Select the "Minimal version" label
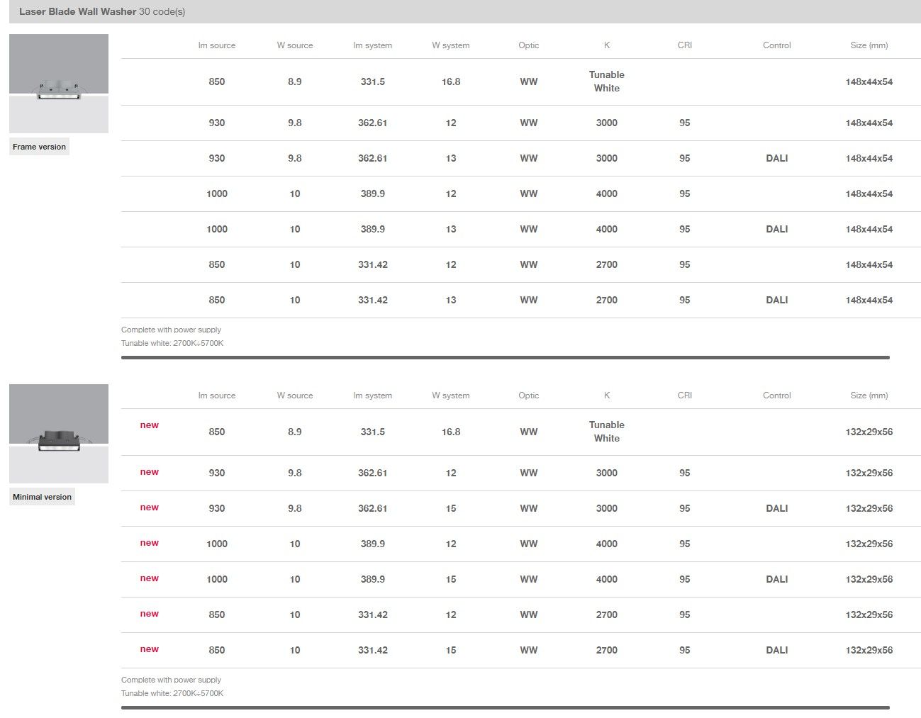921x718 pixels. (42, 497)
